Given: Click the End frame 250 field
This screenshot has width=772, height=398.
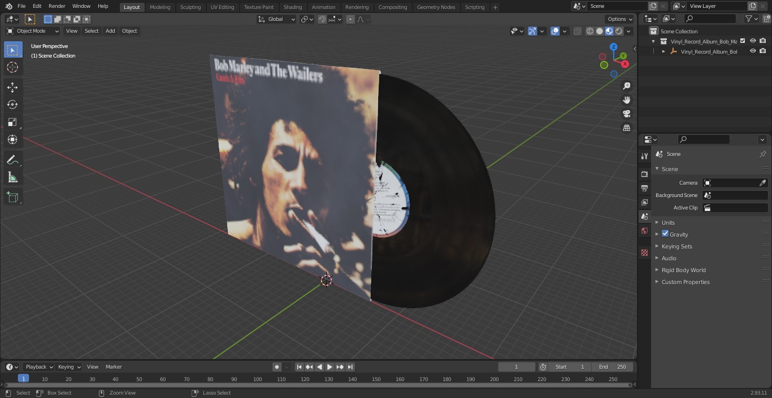Looking at the screenshot, I should 613,367.
